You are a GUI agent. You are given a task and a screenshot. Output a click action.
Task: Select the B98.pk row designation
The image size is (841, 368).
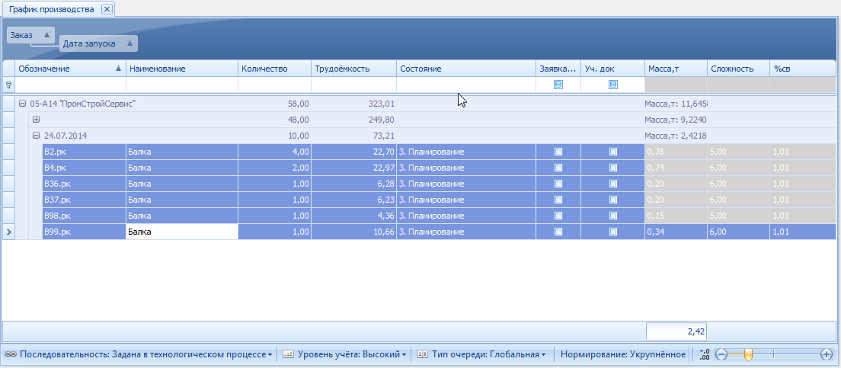85,216
